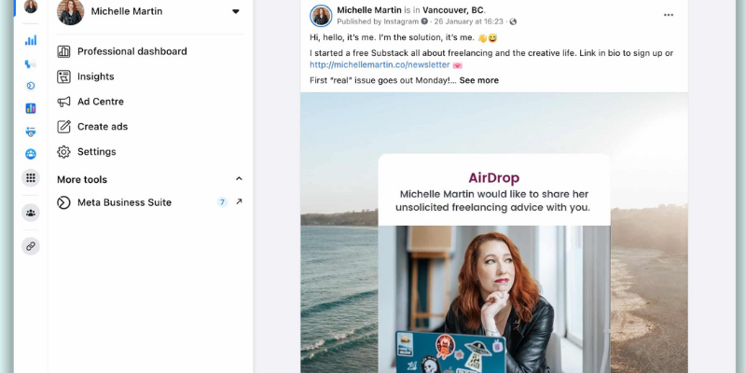The image size is (746, 373).
Task: Click the More tools heading
Action: pos(82,179)
